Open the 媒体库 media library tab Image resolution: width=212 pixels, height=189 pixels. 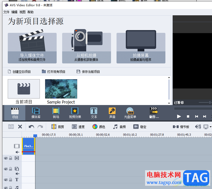[x=36, y=113]
